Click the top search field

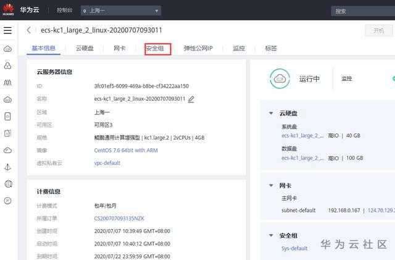(x=363, y=11)
